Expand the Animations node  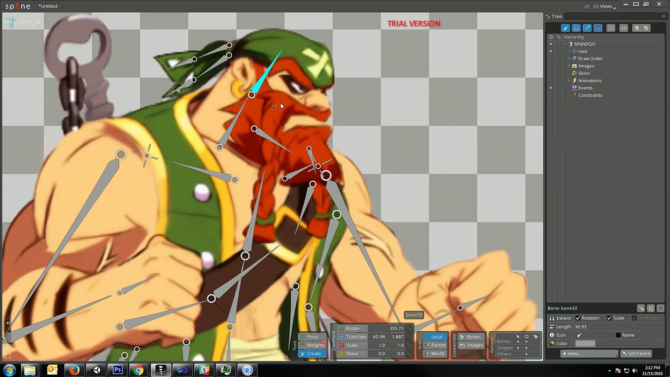point(569,81)
